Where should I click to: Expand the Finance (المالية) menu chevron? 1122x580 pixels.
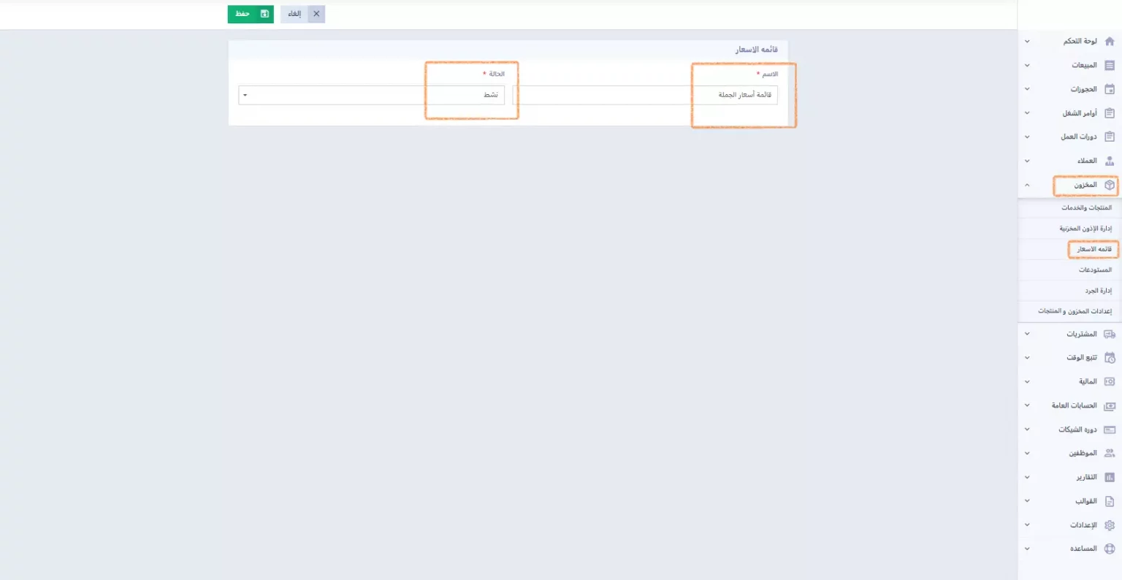click(x=1027, y=382)
